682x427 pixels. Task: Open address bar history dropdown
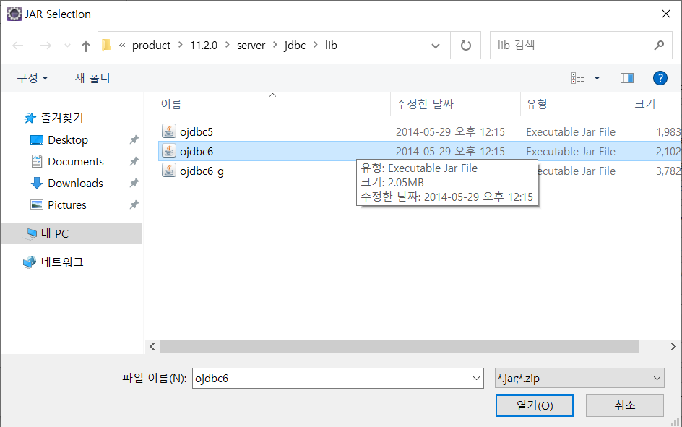tap(436, 46)
